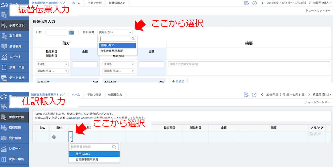
Task: Click the memo icon under メモ/タグ column
Action: [x=311, y=134]
